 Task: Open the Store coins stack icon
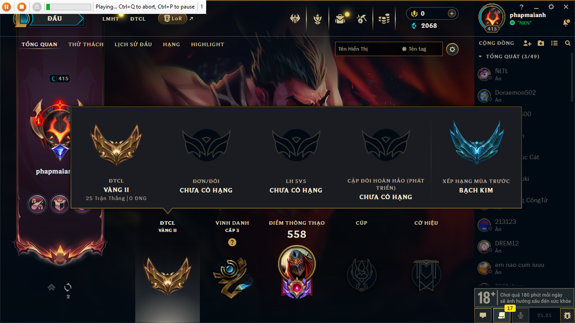pyautogui.click(x=384, y=19)
